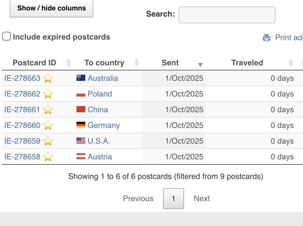
Task: Open Show / hide columns button
Action: pos(51,8)
